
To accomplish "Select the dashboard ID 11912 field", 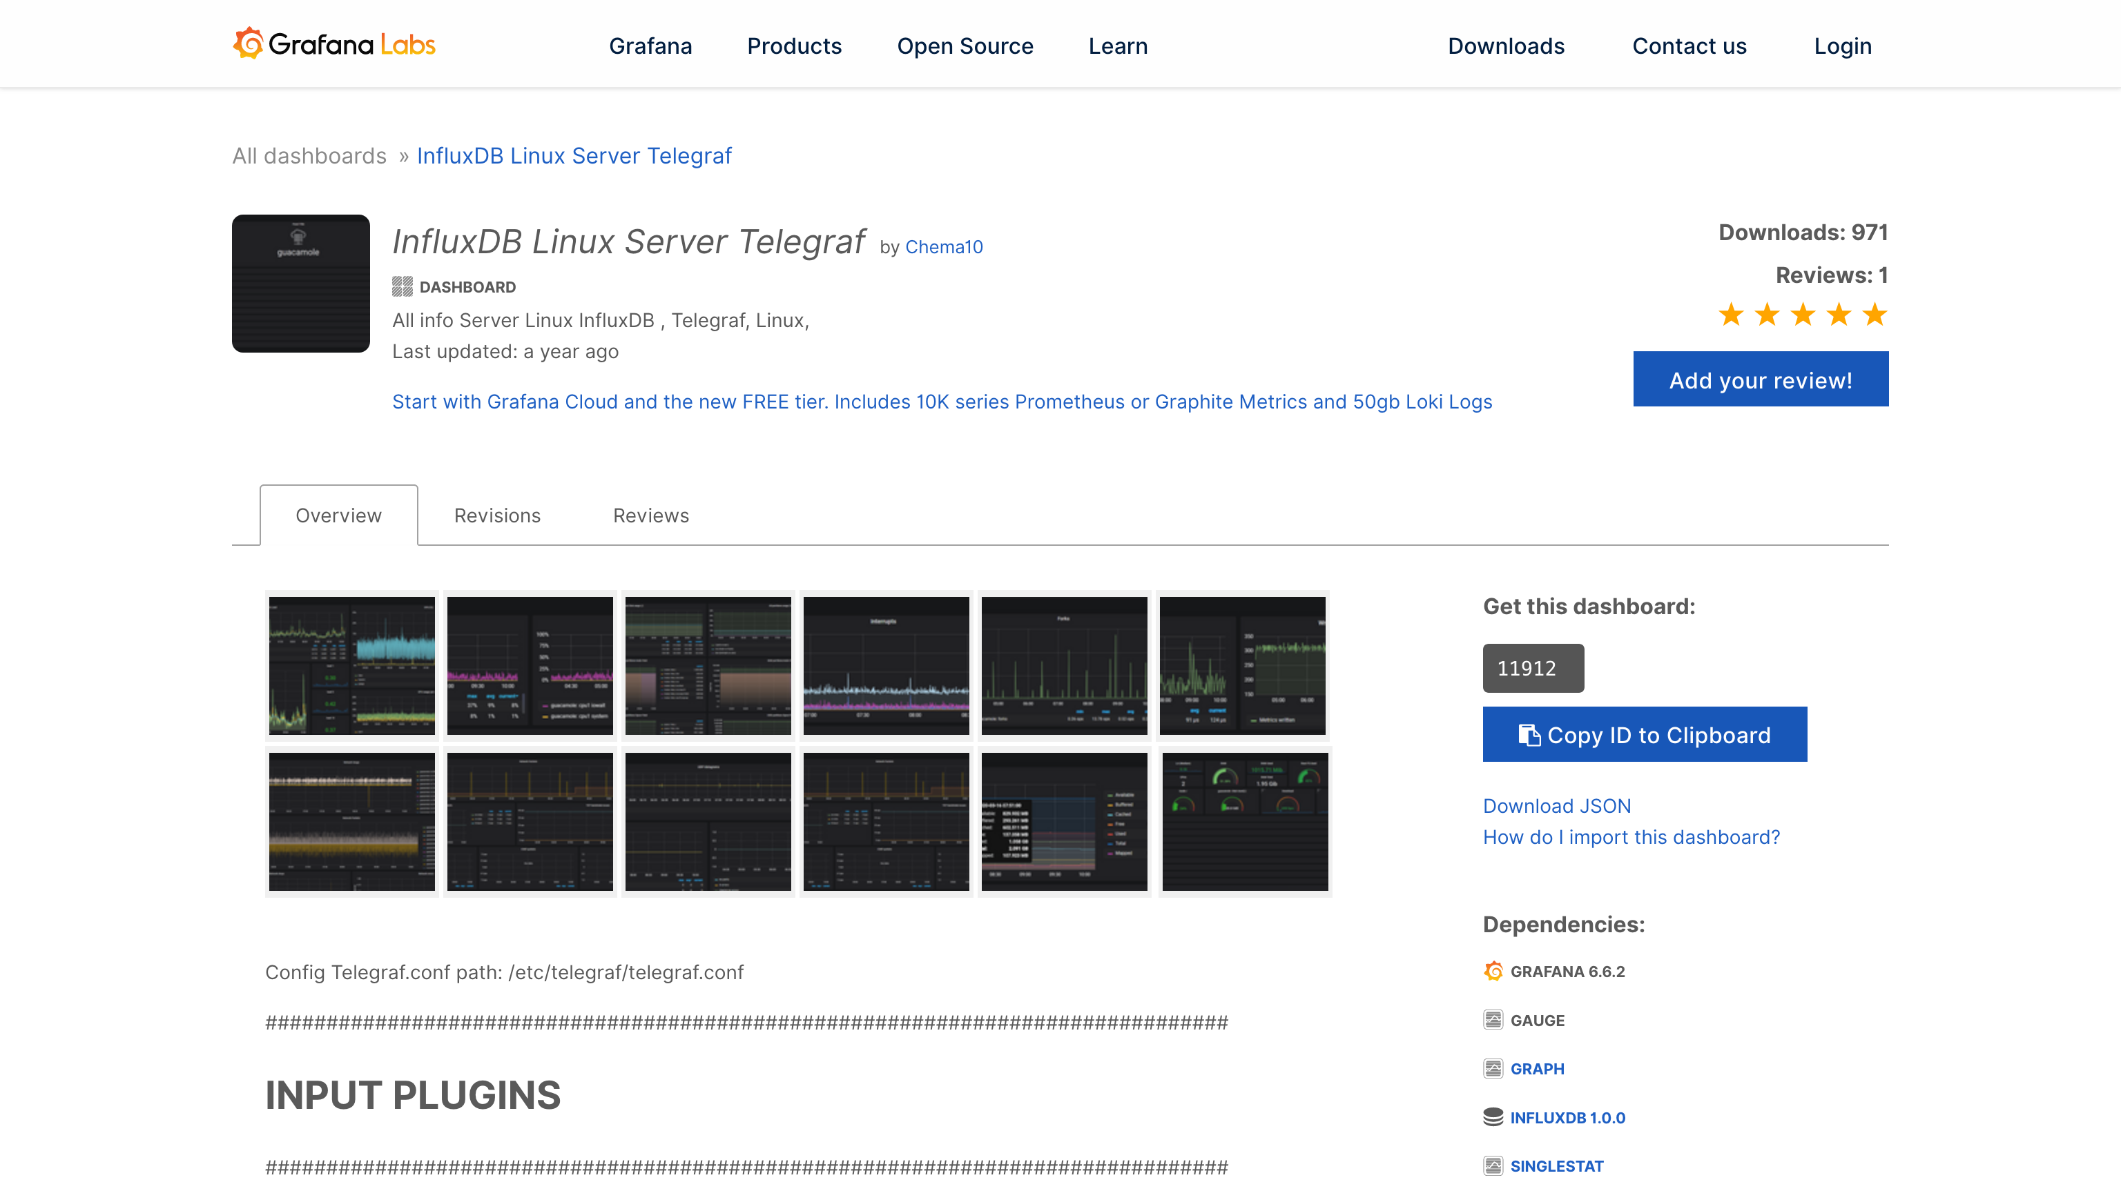I will [1532, 667].
